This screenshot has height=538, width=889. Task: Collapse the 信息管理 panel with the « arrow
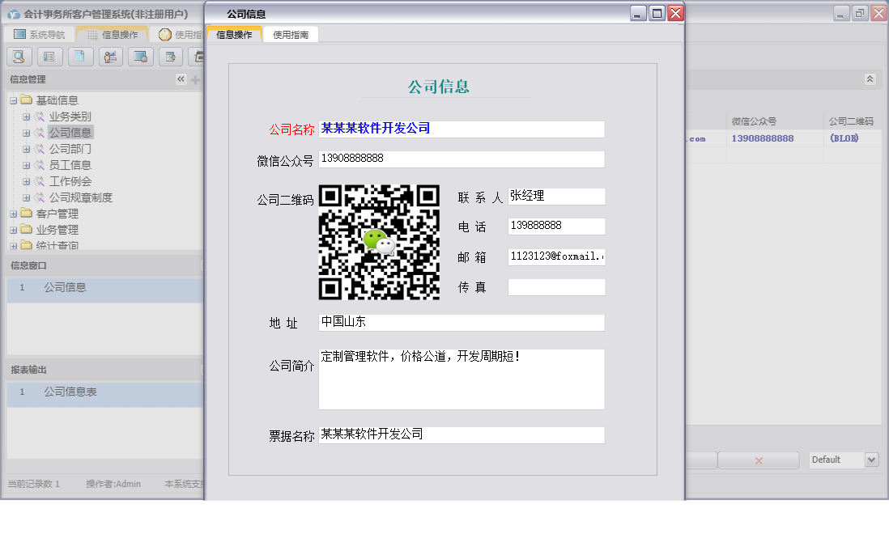pyautogui.click(x=181, y=79)
